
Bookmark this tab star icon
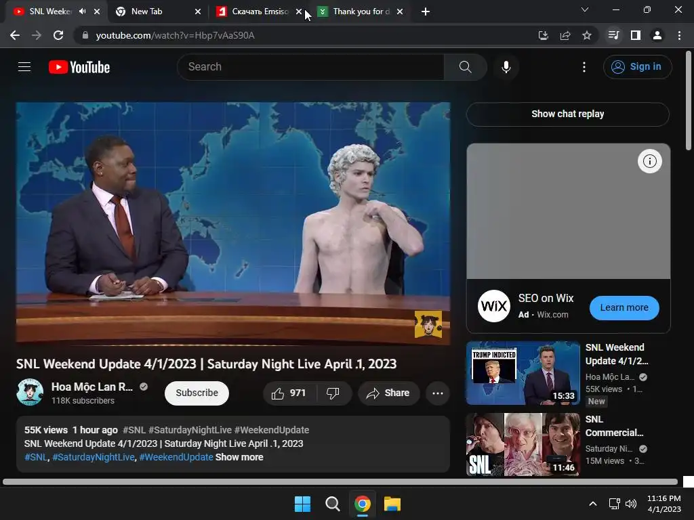click(x=587, y=35)
